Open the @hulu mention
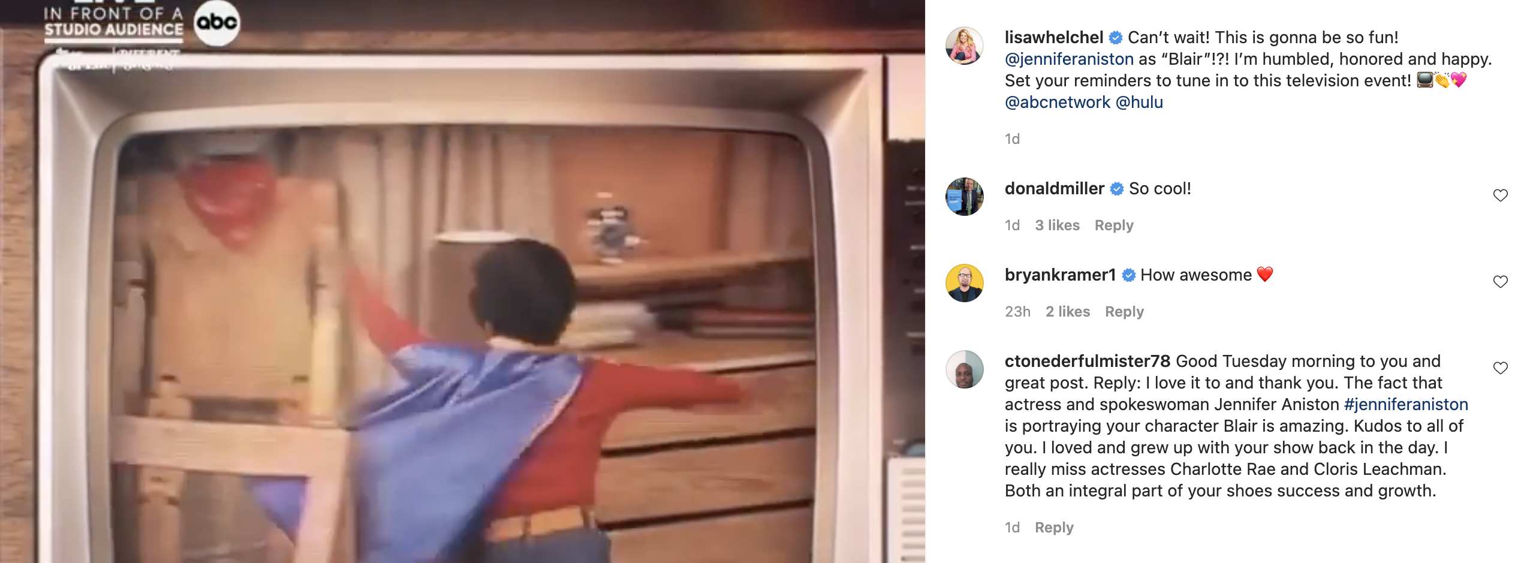 1139,102
